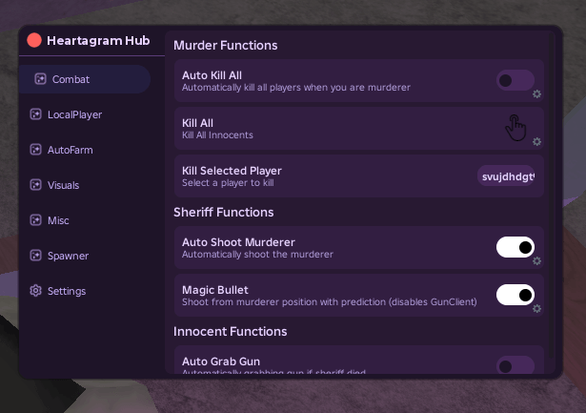The width and height of the screenshot is (586, 413).
Task: Turn off the Magic Bullet toggle
Action: (515, 295)
